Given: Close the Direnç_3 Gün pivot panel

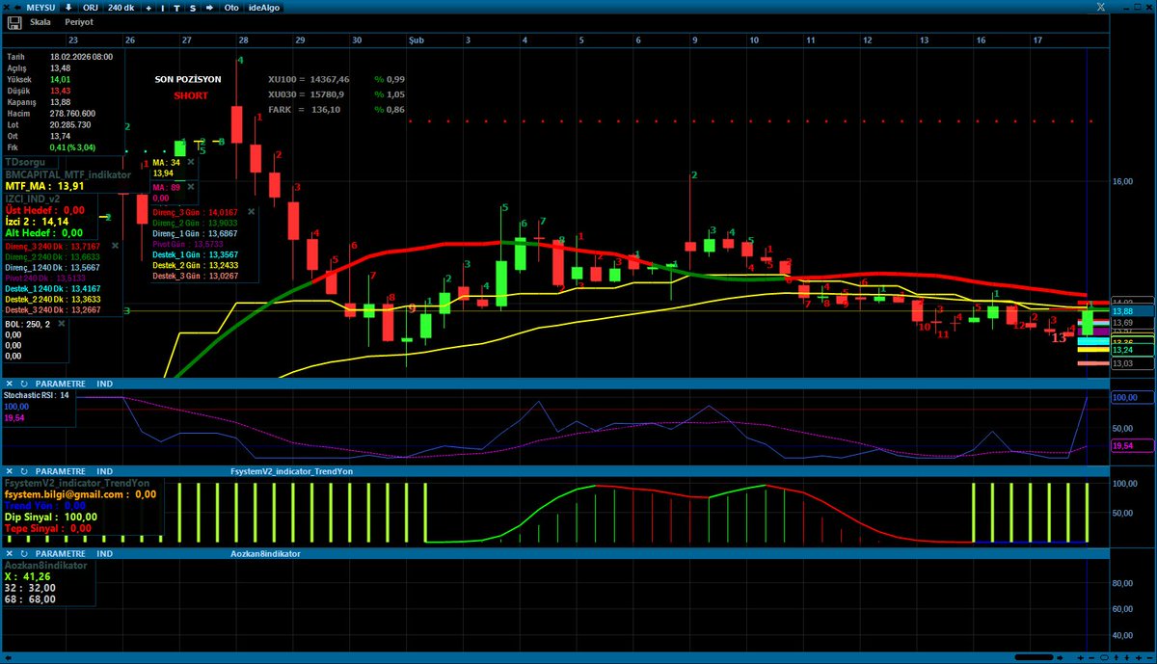Looking at the screenshot, I should click(x=252, y=211).
